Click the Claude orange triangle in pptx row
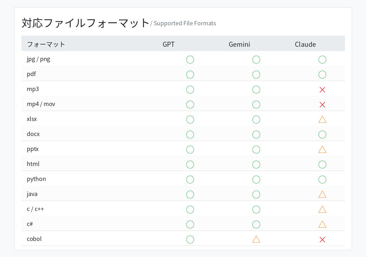 point(322,149)
